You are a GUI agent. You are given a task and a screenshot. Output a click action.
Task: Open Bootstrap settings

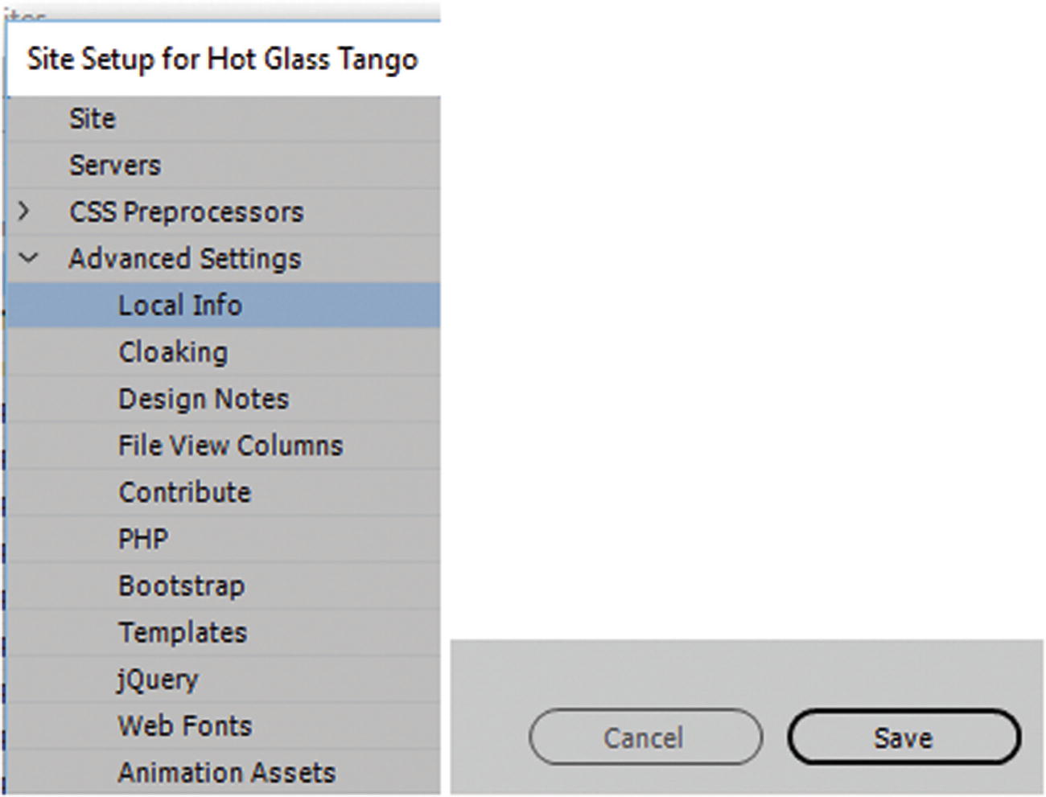tap(181, 585)
